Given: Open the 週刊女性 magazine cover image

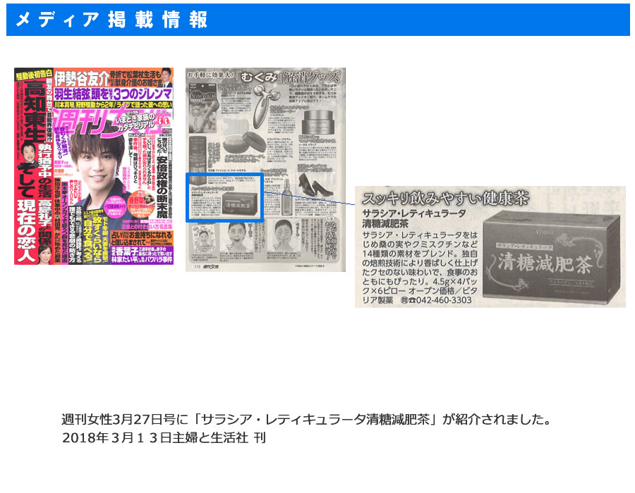Looking at the screenshot, I should click(94, 166).
